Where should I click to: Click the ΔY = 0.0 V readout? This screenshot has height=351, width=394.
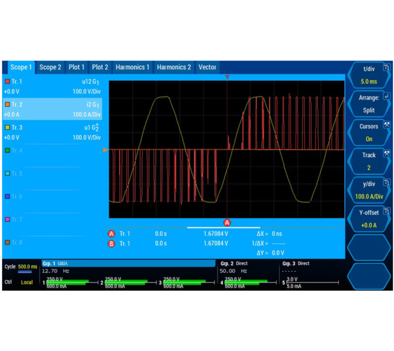pos(270,253)
